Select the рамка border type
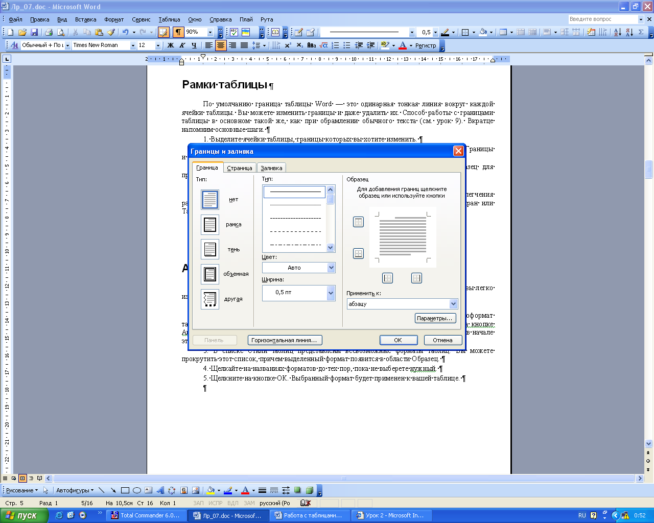Viewport: 654px width, 523px height. point(210,225)
